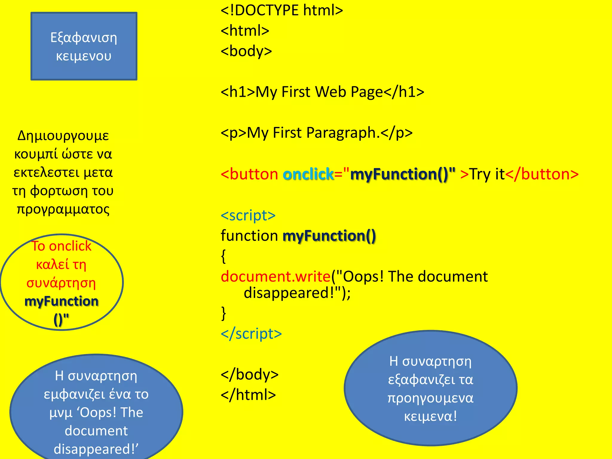Click the closing '</body>' tag

click(x=250, y=374)
